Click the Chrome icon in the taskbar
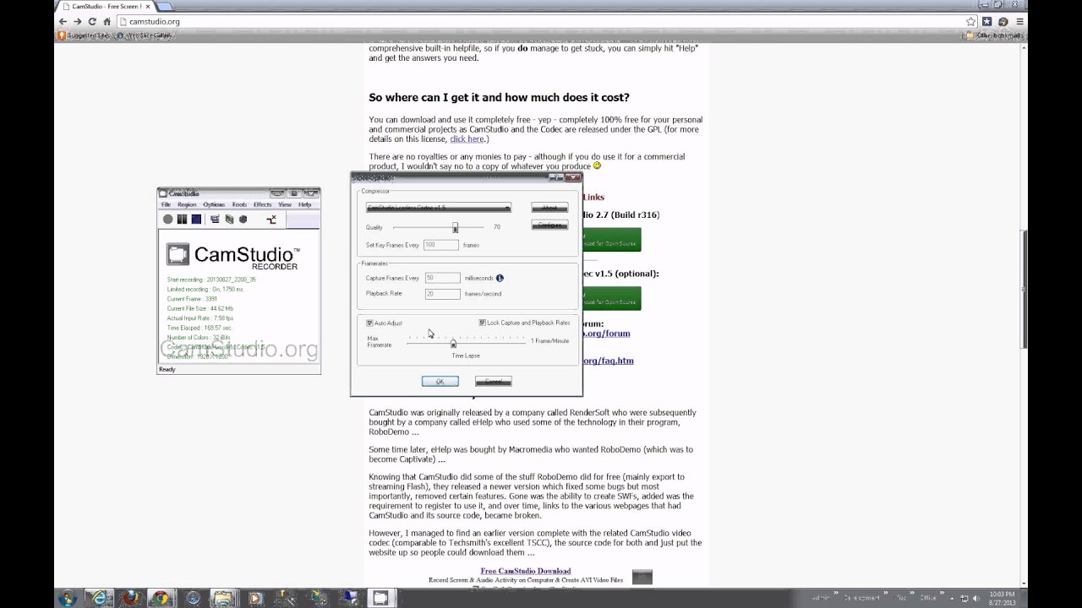Screen dimensions: 1082x608 (161, 599)
